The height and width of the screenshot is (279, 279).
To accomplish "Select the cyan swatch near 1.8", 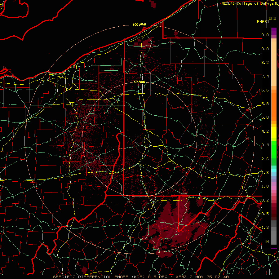I will 274,170.
